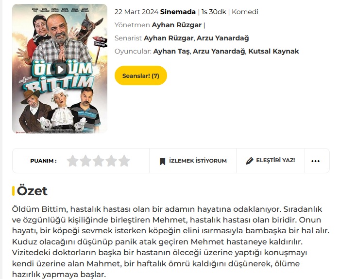Open actor Kutsal Kaynak's profile

pos(273,51)
